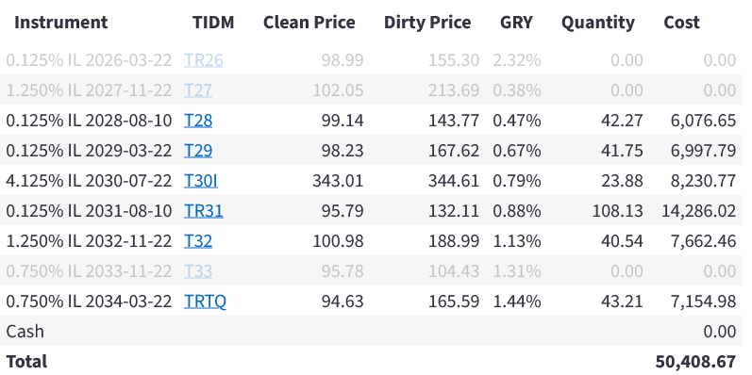Viewport: 752px width, 375px height.
Task: Open the T33 instrument link
Action: (198, 271)
